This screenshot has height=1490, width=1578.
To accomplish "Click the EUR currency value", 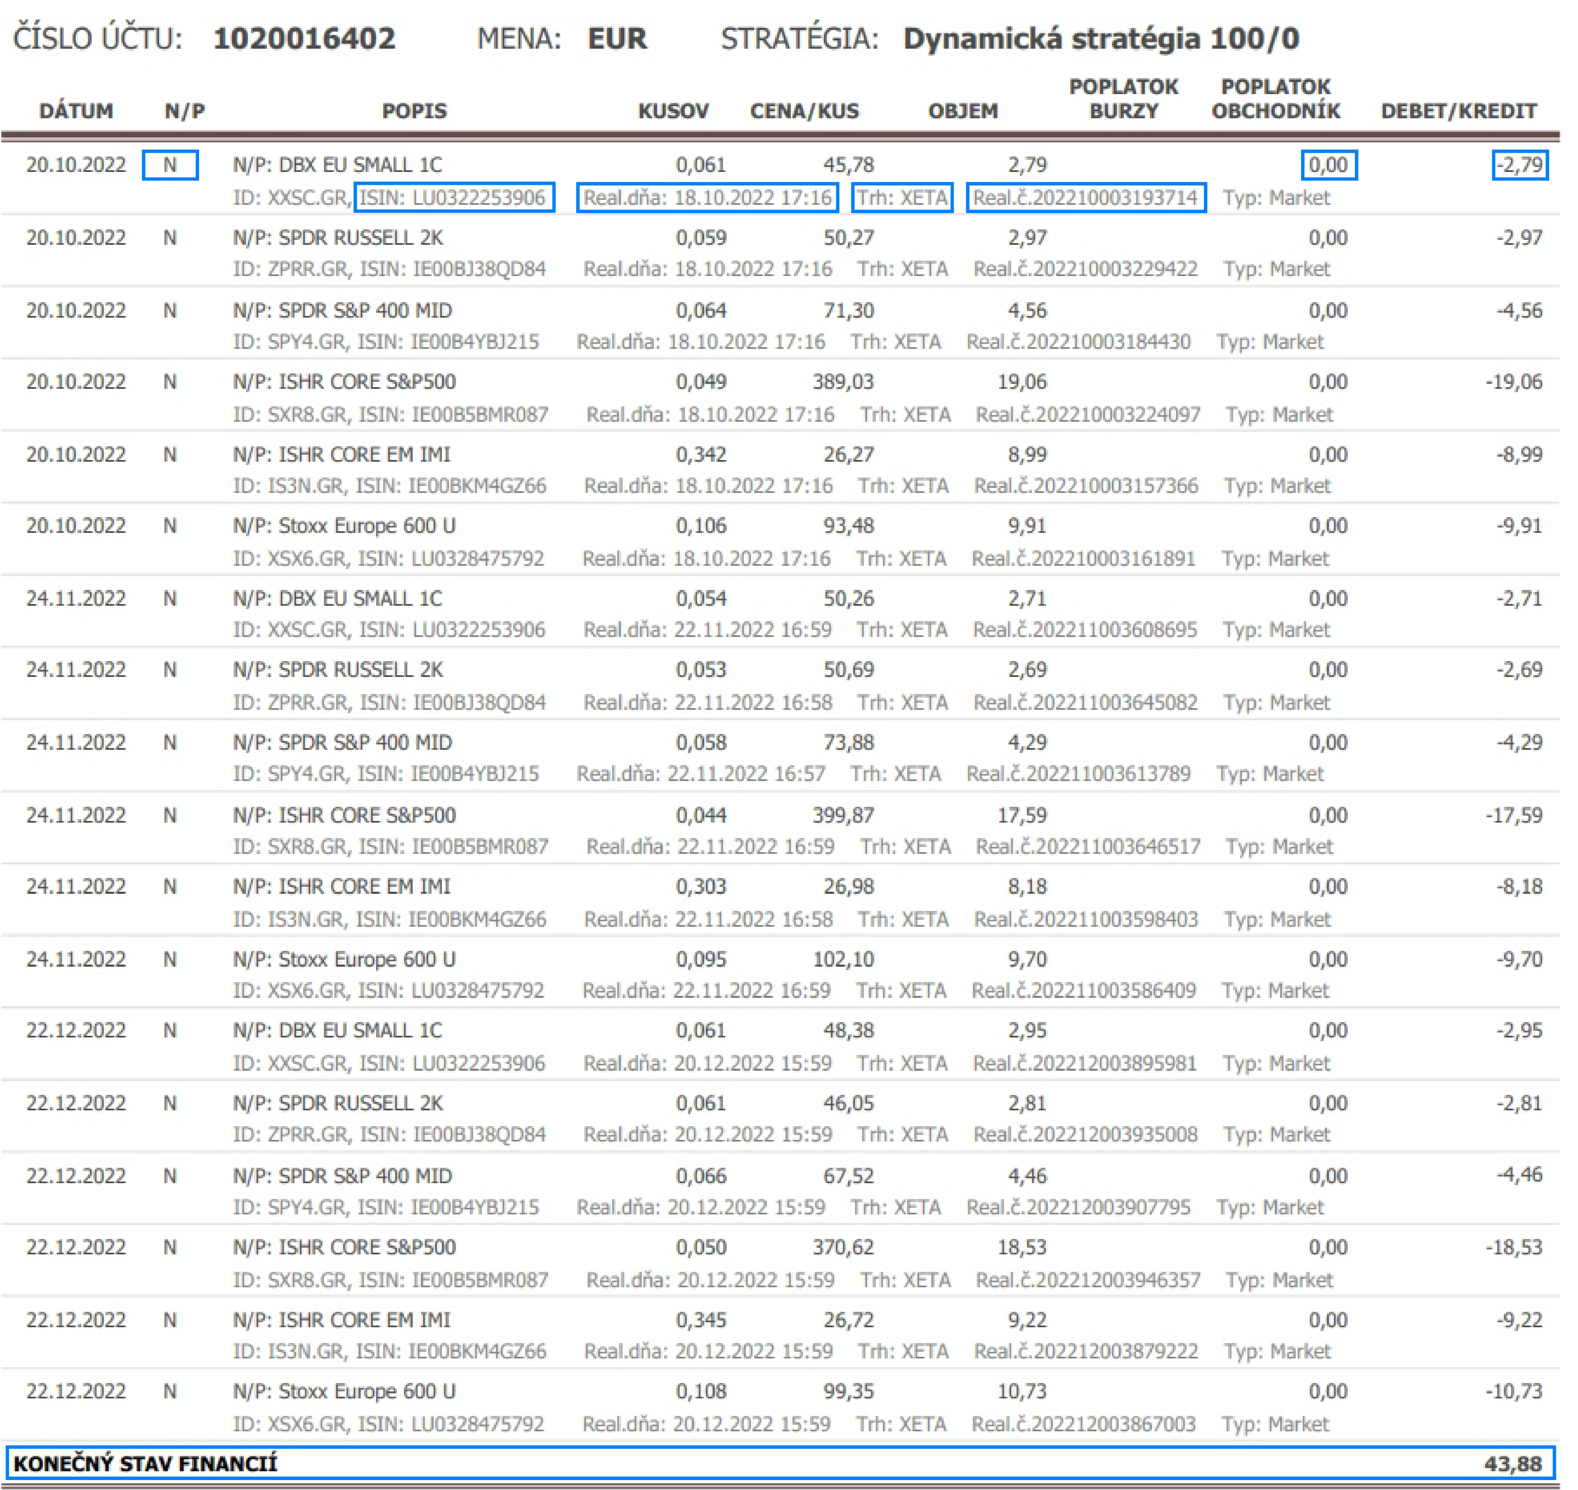I will [x=616, y=39].
